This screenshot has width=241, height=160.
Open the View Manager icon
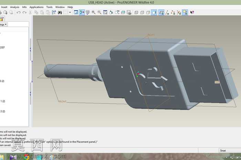129,12
